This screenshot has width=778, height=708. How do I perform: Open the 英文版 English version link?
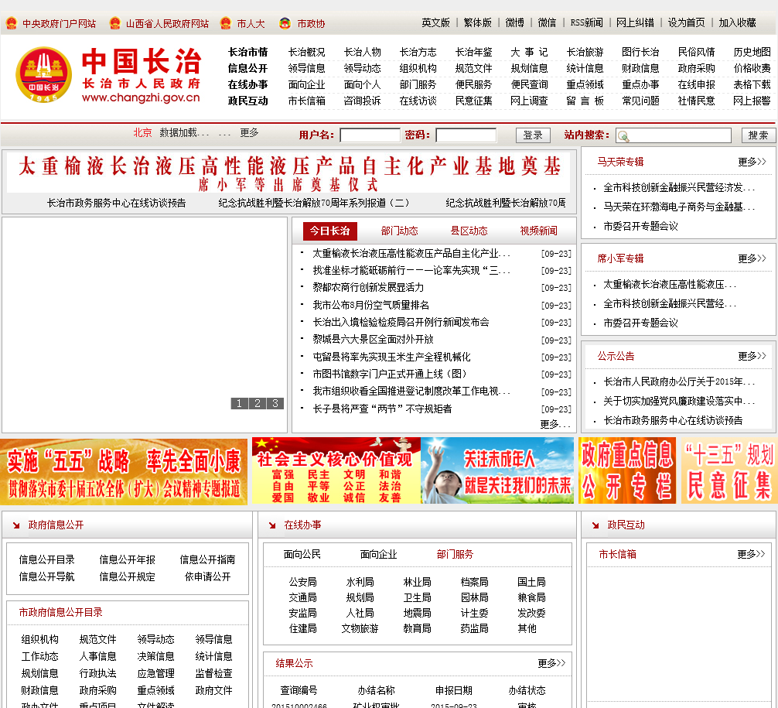coord(435,23)
